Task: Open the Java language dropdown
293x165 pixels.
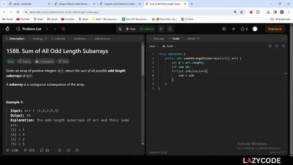Action: 154,46
